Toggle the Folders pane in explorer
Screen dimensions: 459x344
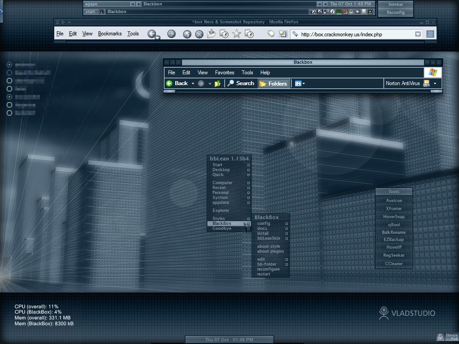[x=274, y=84]
